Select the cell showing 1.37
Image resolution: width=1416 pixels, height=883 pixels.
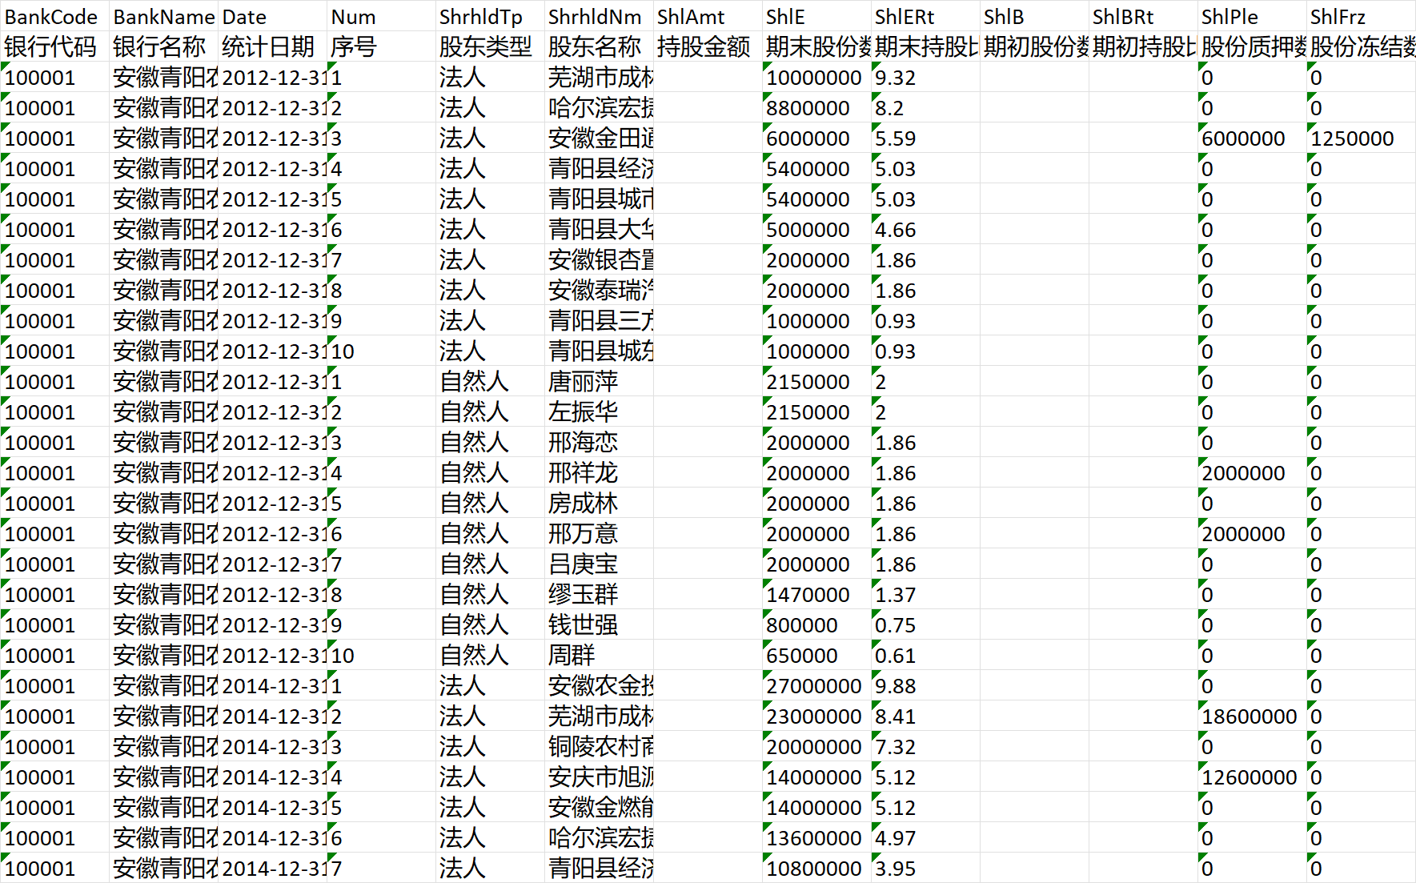(925, 594)
